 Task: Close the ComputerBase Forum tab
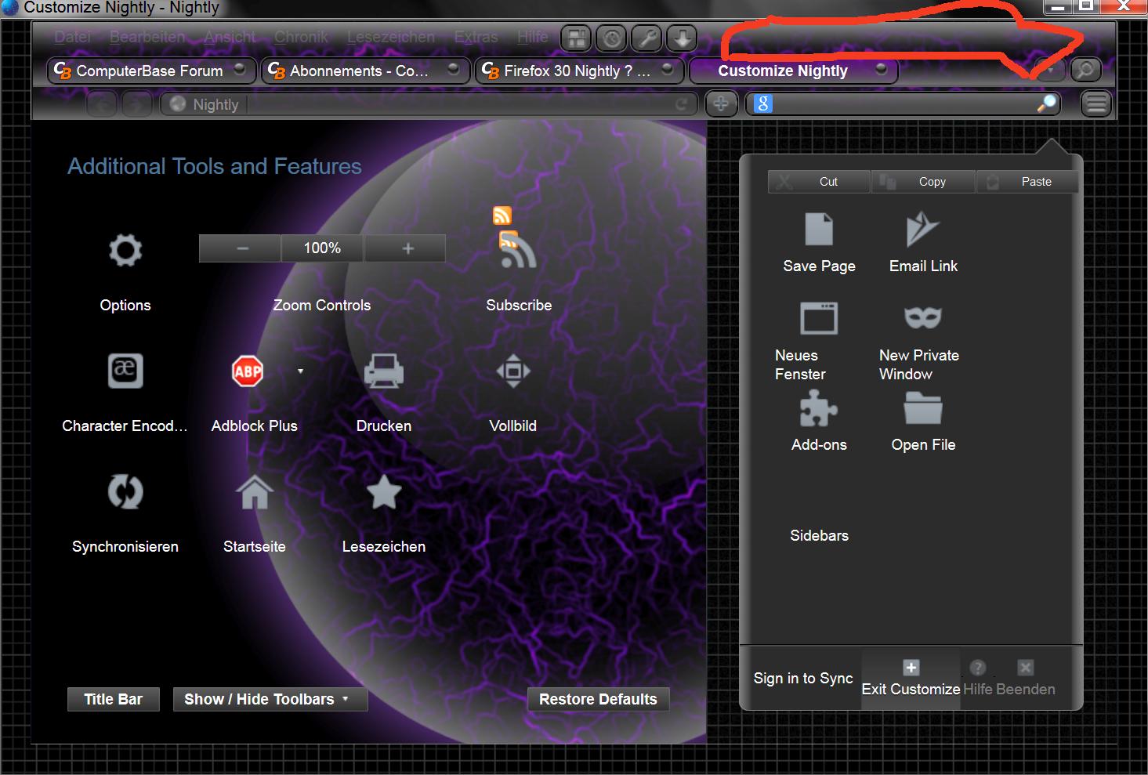coord(240,69)
